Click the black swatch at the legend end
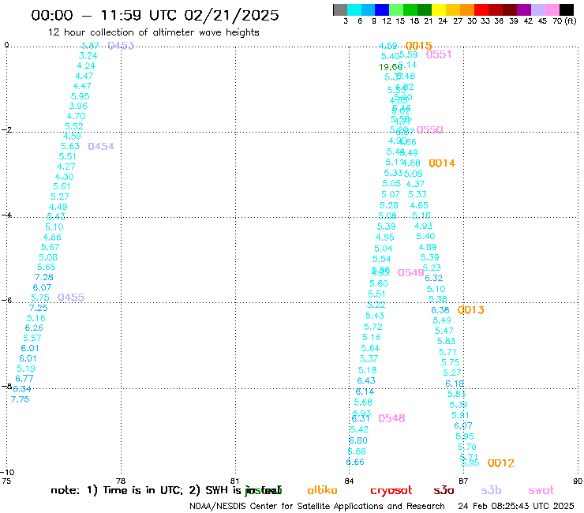This screenshot has width=584, height=513. (567, 9)
